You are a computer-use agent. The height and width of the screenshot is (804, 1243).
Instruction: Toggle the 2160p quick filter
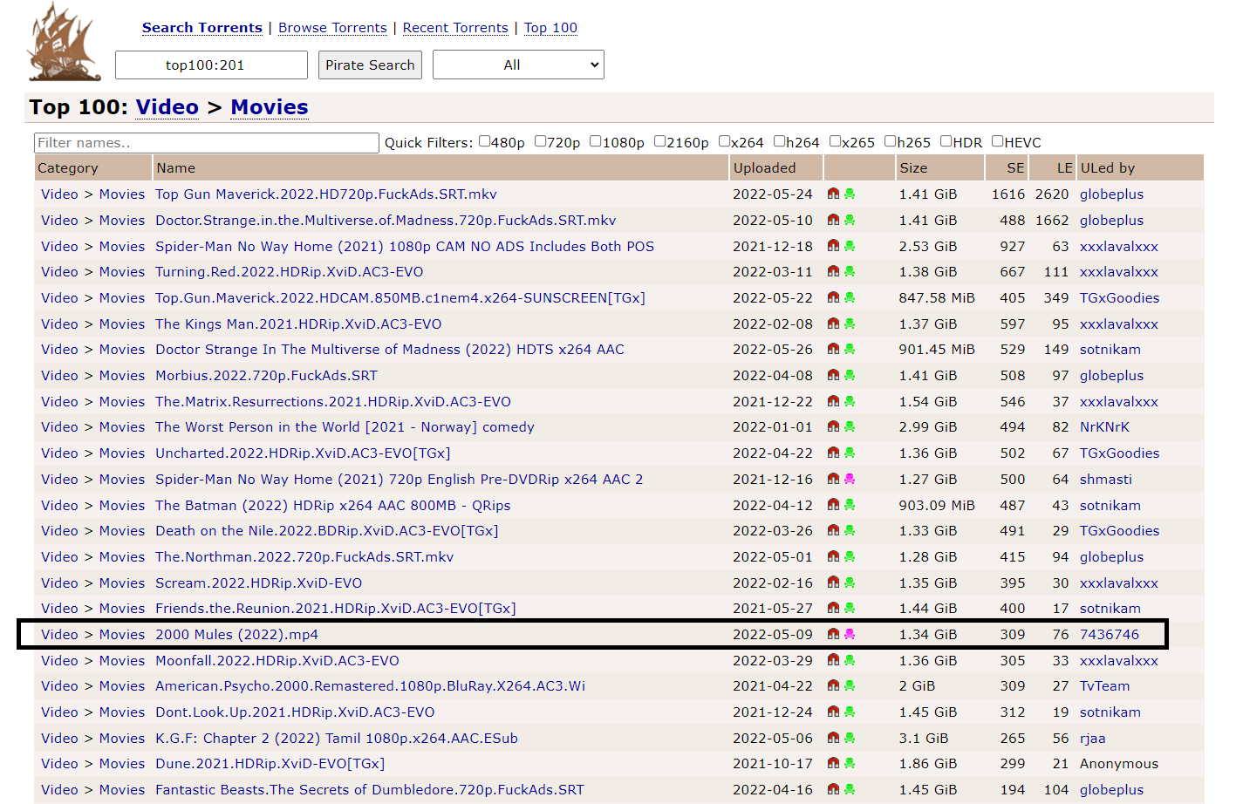659,141
